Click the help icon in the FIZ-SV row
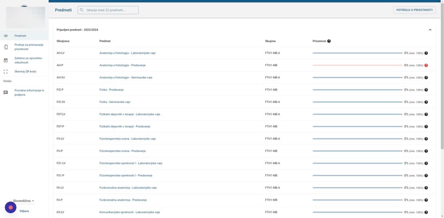The width and height of the screenshot is (444, 218). [426, 102]
